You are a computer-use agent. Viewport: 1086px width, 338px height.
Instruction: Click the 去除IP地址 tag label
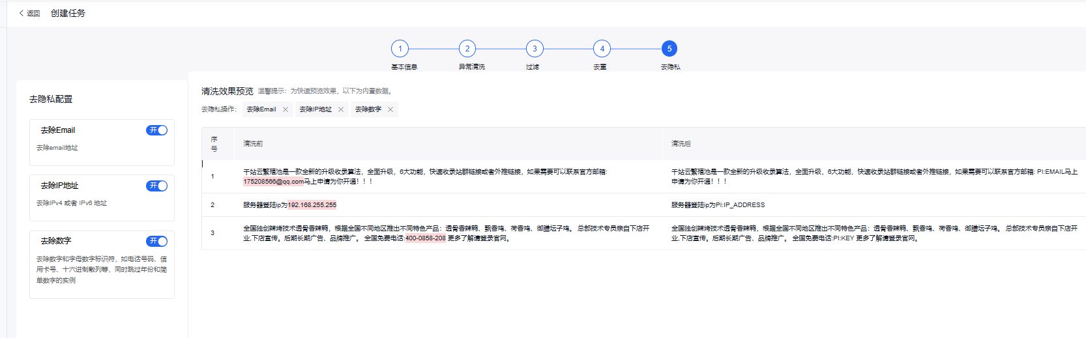[x=316, y=109]
